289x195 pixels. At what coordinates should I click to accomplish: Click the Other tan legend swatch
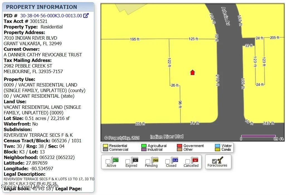(179, 150)
